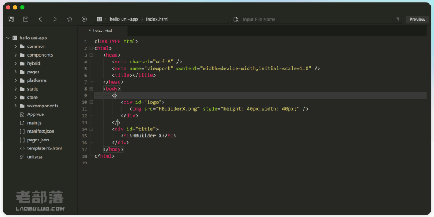Screen dimensions: 434x217
Task: Open App.vue in the file tree
Action: [x=35, y=114]
